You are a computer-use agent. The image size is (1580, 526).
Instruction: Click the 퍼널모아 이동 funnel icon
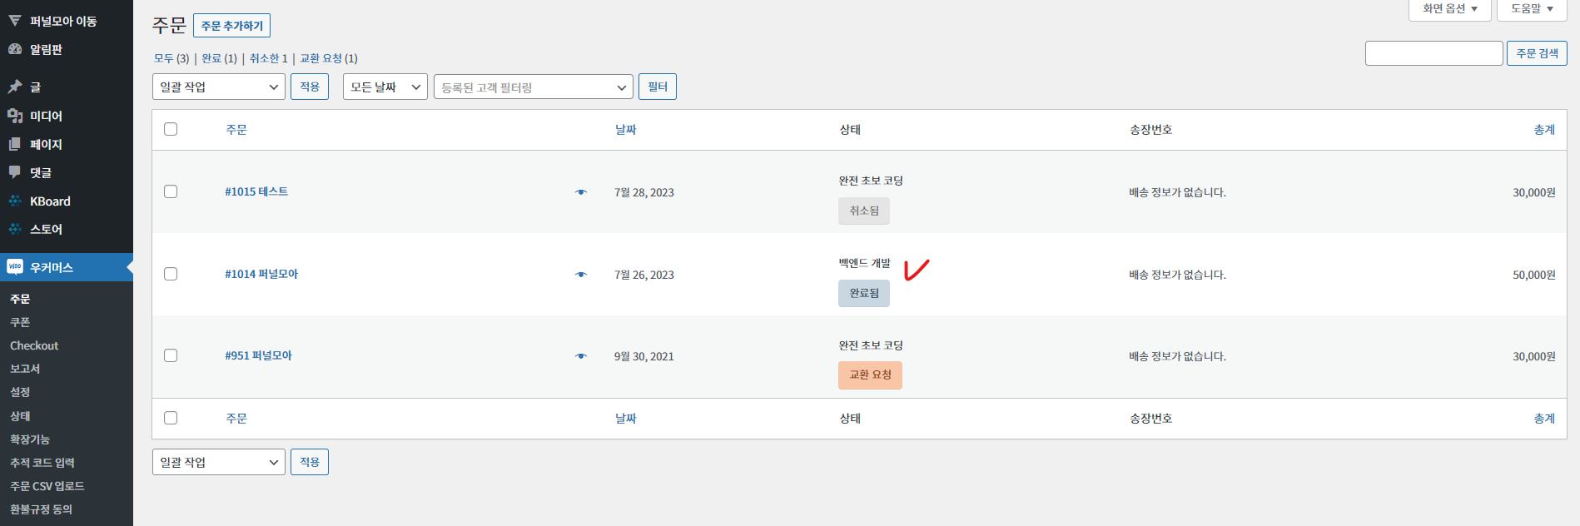(x=15, y=20)
